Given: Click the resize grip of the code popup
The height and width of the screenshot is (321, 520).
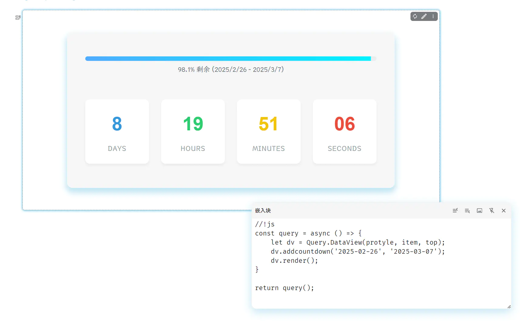Looking at the screenshot, I should tap(509, 307).
